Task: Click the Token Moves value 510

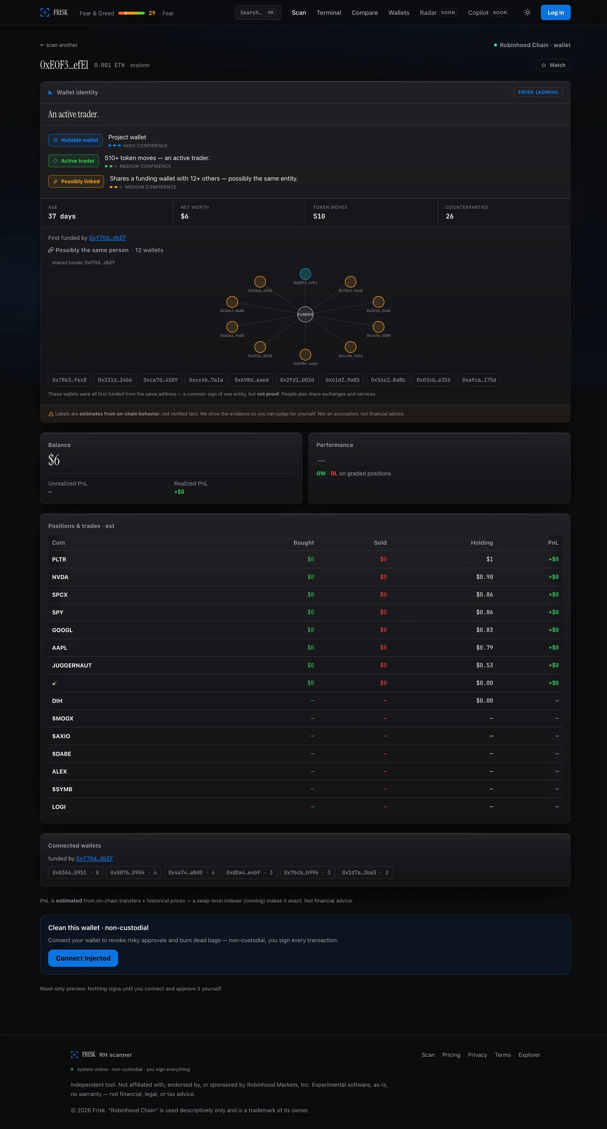Action: coord(319,217)
